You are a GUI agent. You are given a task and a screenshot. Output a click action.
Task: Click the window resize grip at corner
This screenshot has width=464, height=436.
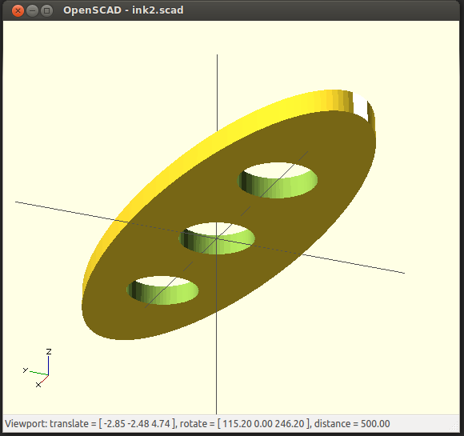[454, 426]
